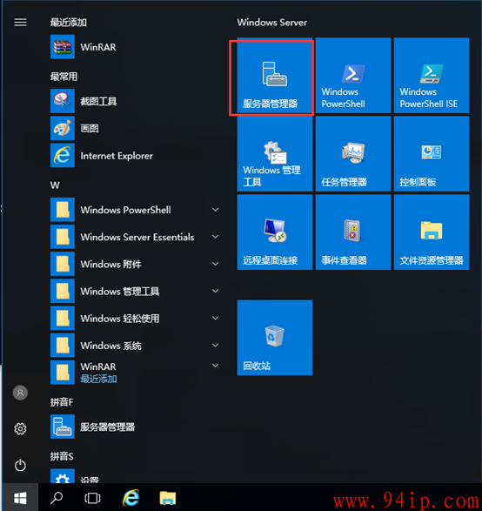Click the W letter group header

point(55,185)
